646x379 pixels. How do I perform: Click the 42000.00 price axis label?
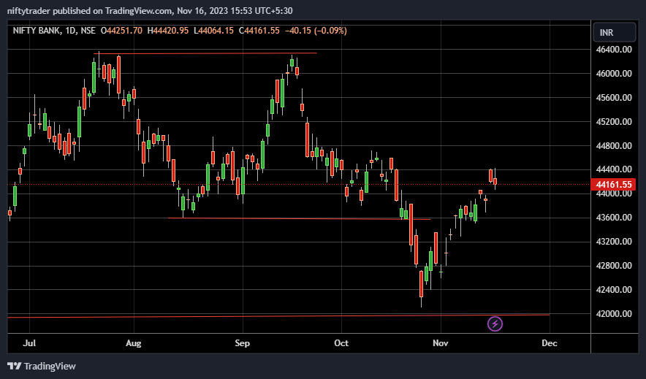point(613,313)
